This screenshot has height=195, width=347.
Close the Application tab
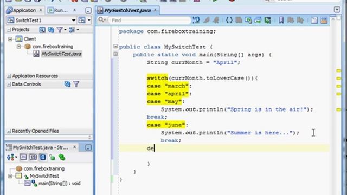41,10
